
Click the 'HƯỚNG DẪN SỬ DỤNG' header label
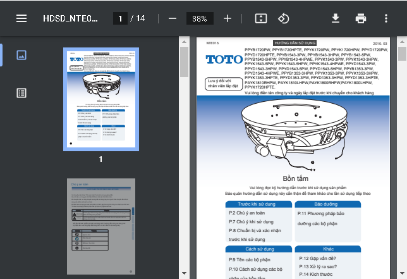(x=295, y=43)
